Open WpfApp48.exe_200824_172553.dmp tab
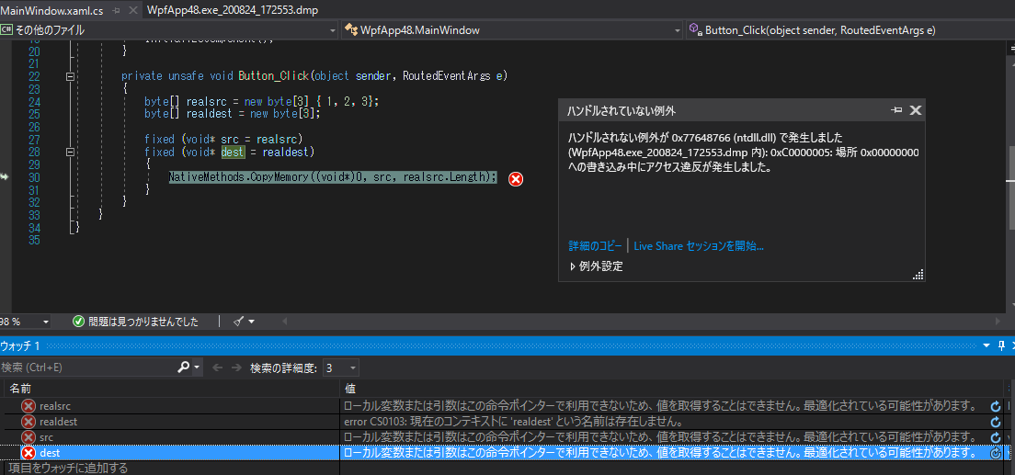The width and height of the screenshot is (1015, 475). [x=233, y=10]
